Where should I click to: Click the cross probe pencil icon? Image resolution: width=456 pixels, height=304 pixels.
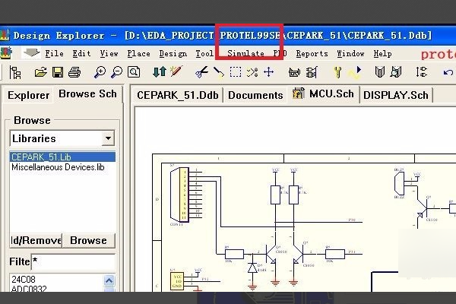(x=176, y=71)
